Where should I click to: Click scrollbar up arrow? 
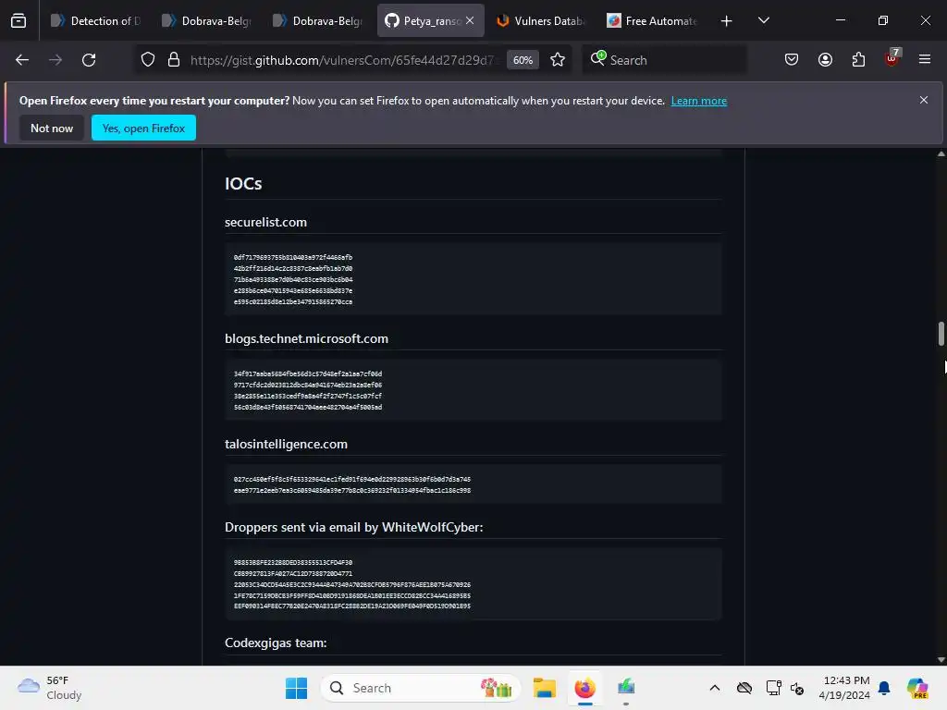(941, 154)
